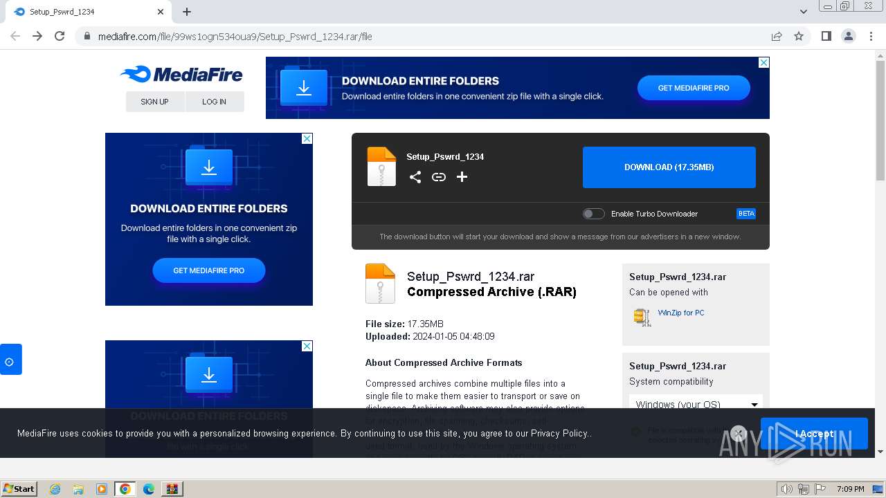
Task: Click the 'File size: 17.35MB' text
Action: click(404, 324)
